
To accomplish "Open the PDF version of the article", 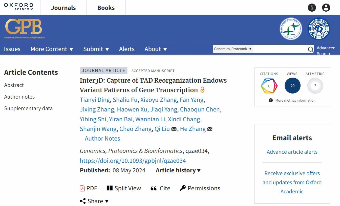I will coord(89,188).
